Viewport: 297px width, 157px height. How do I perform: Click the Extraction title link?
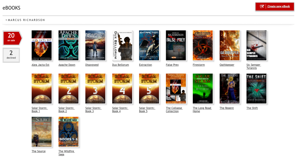coord(145,65)
